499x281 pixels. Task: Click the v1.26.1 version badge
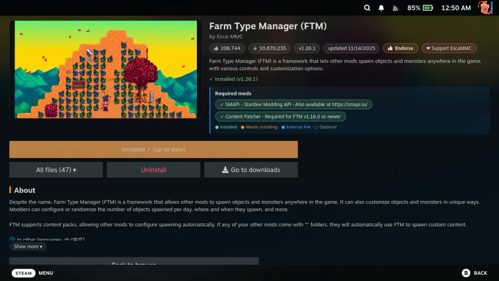[x=307, y=48]
